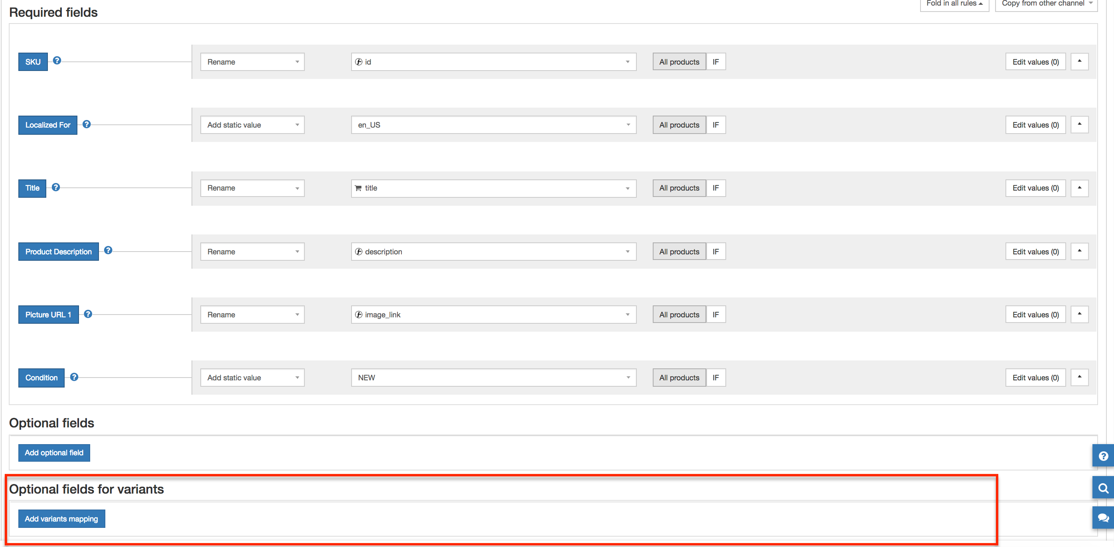This screenshot has width=1114, height=547.
Task: Click Edit values (0) for Condition
Action: [x=1035, y=378]
